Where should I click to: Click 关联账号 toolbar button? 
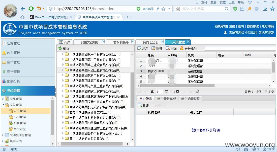pos(188,48)
